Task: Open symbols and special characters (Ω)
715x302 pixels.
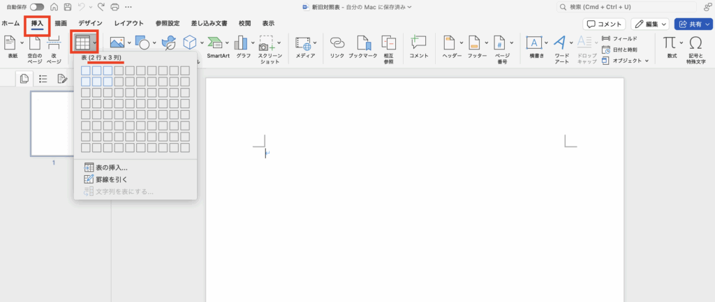Action: pyautogui.click(x=695, y=46)
